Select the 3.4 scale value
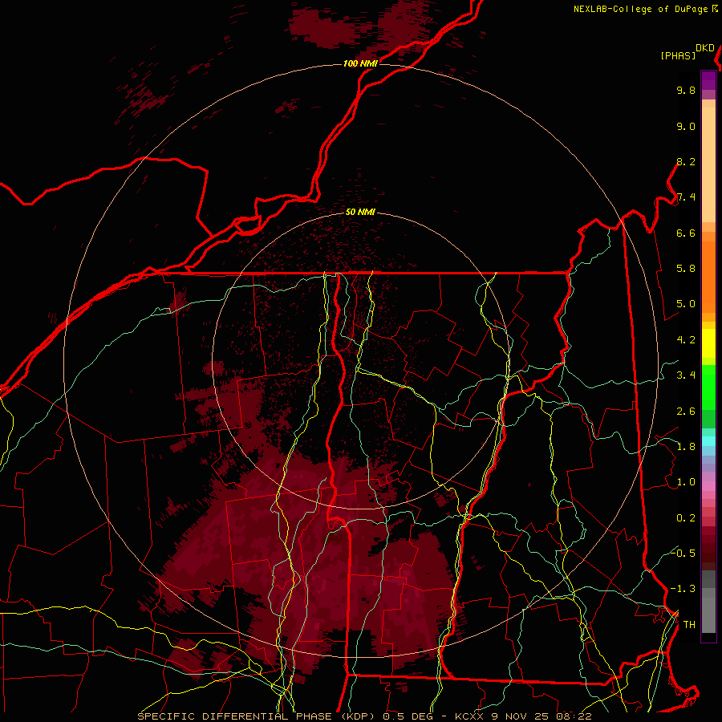 [x=686, y=375]
